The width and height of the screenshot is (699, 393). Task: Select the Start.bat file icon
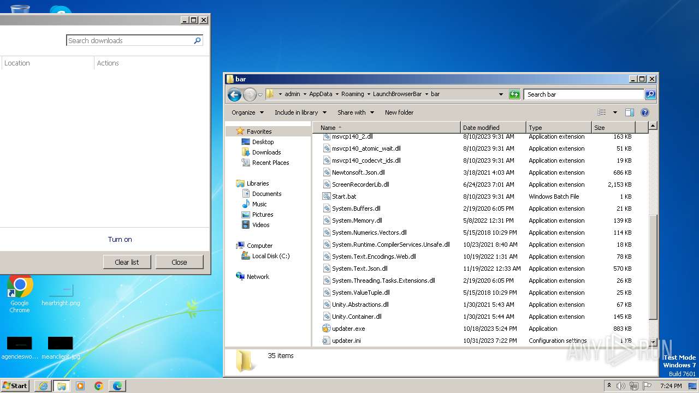click(x=327, y=196)
